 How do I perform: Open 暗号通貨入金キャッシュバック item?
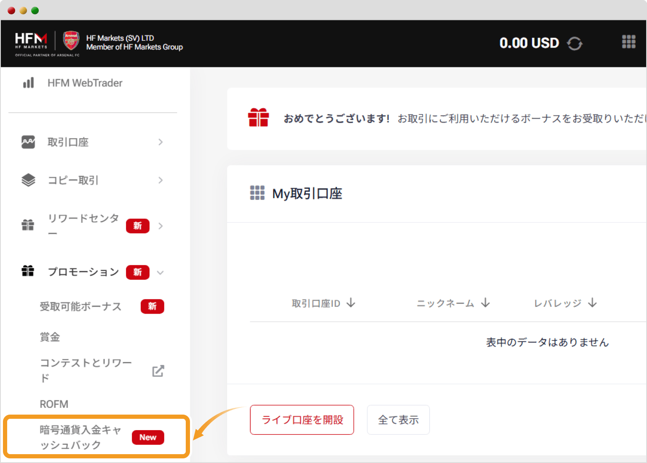coord(96,437)
